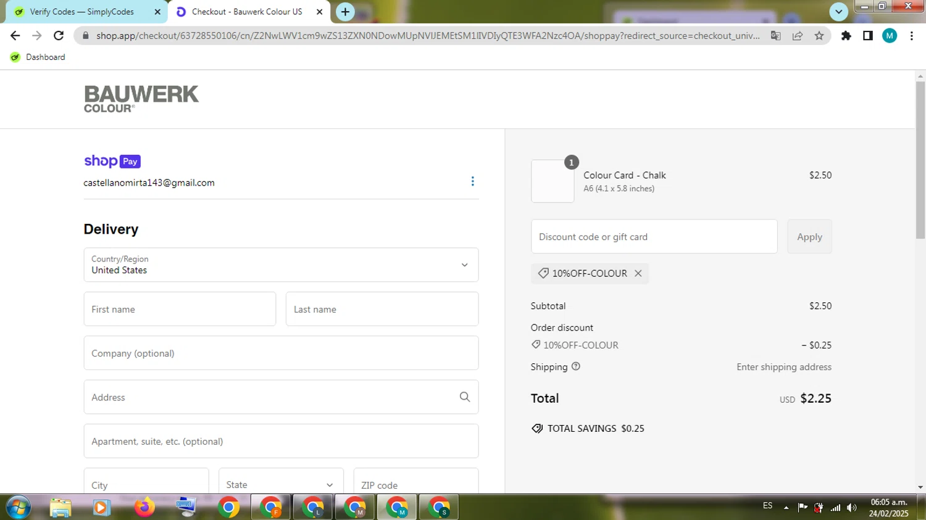Open the Chrome taskbar icon with L badge

[312, 507]
